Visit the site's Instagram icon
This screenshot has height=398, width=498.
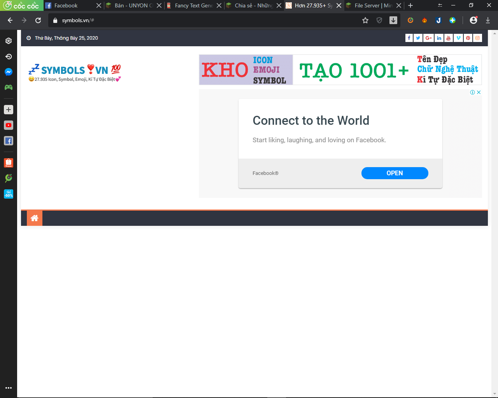tap(477, 38)
